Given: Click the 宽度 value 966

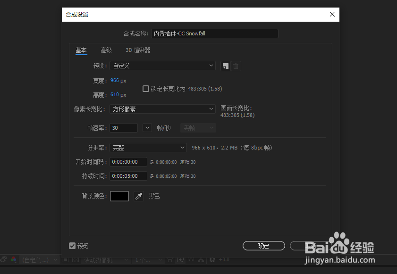Looking at the screenshot, I should [x=114, y=81].
